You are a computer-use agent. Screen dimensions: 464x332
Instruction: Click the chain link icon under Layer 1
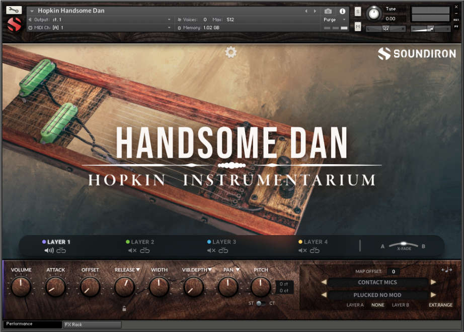click(60, 250)
